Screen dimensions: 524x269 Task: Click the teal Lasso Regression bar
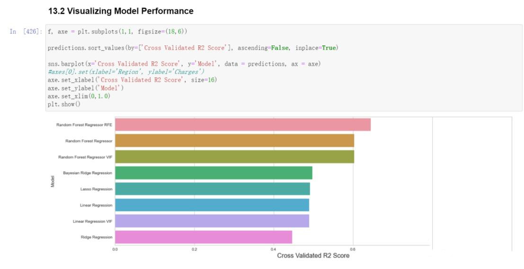(212, 189)
